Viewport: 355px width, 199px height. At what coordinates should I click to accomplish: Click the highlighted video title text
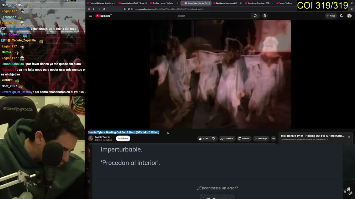pos(123,132)
